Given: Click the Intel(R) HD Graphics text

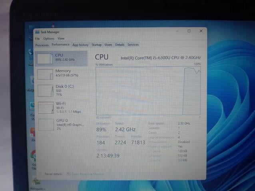Looking at the screenshot, I should pyautogui.click(x=70, y=125).
